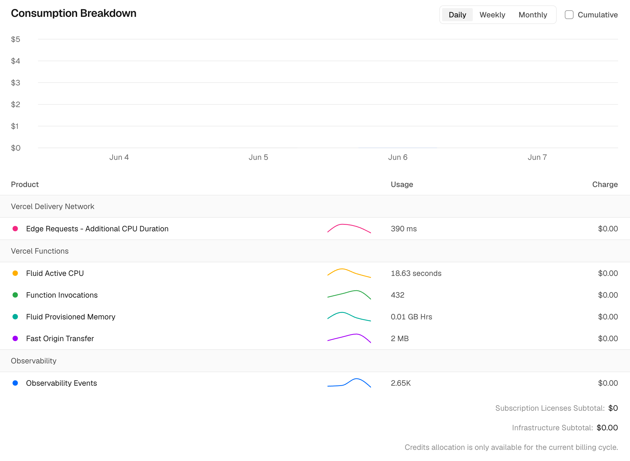Open the Observability Events sparkline

point(349,383)
